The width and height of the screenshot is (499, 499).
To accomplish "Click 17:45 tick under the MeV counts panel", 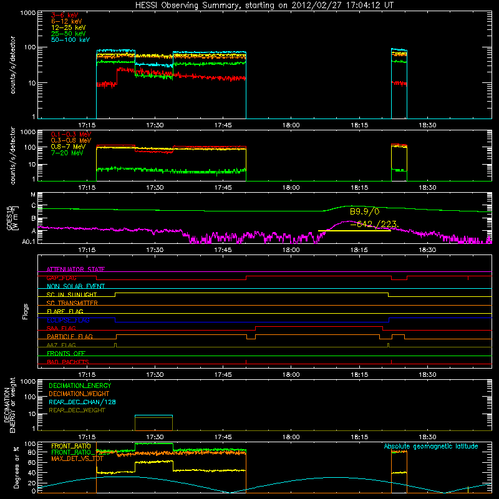I will tap(223, 188).
